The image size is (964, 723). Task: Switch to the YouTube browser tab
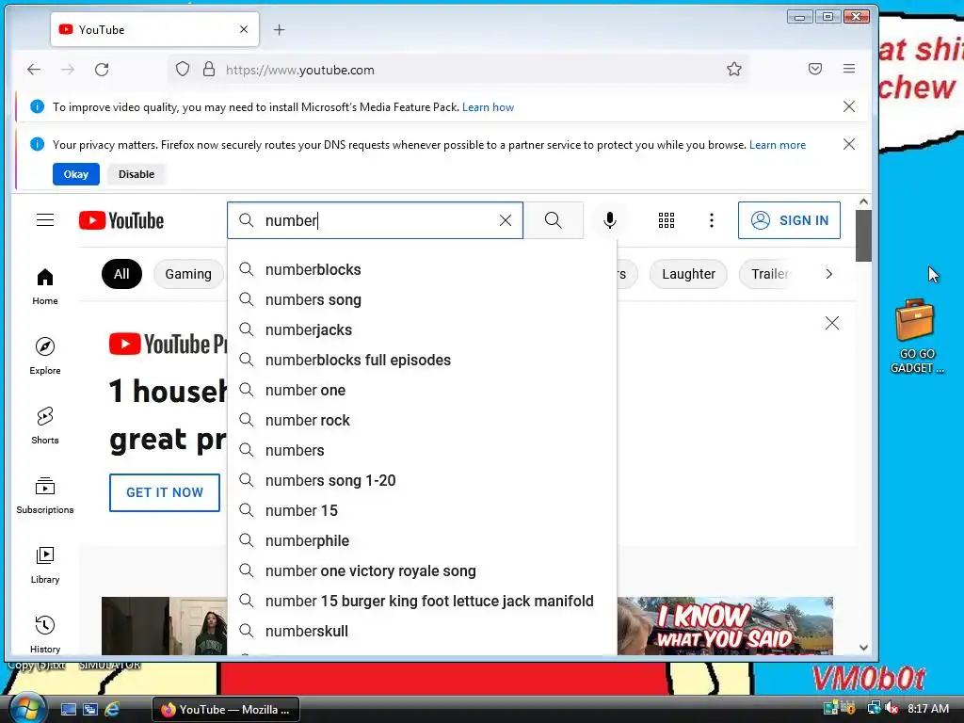(x=155, y=29)
